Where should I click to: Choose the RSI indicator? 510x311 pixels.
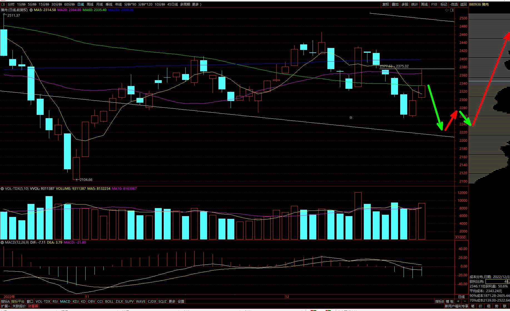tap(55, 301)
